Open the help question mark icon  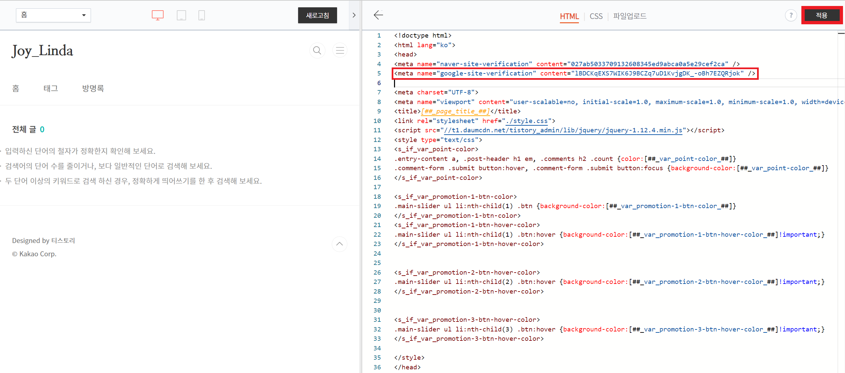791,15
